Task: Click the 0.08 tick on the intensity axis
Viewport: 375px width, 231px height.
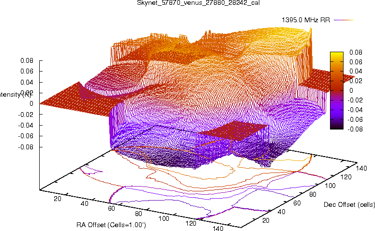Action: pos(27,60)
